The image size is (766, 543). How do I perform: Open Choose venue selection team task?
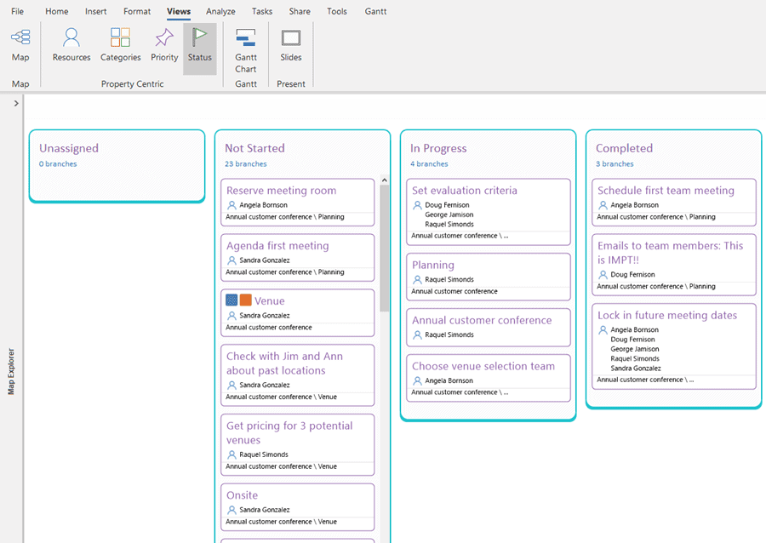coord(483,366)
